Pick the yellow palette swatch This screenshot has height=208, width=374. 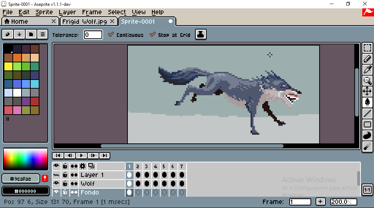click(x=8, y=66)
